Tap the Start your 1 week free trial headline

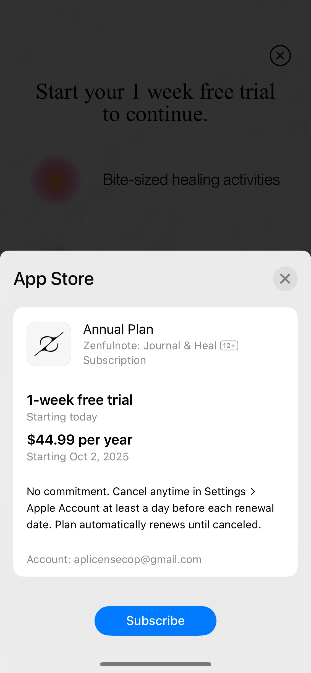[x=156, y=102]
